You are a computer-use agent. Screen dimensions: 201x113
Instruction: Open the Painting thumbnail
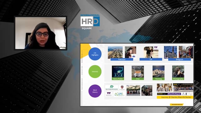point(158,72)
